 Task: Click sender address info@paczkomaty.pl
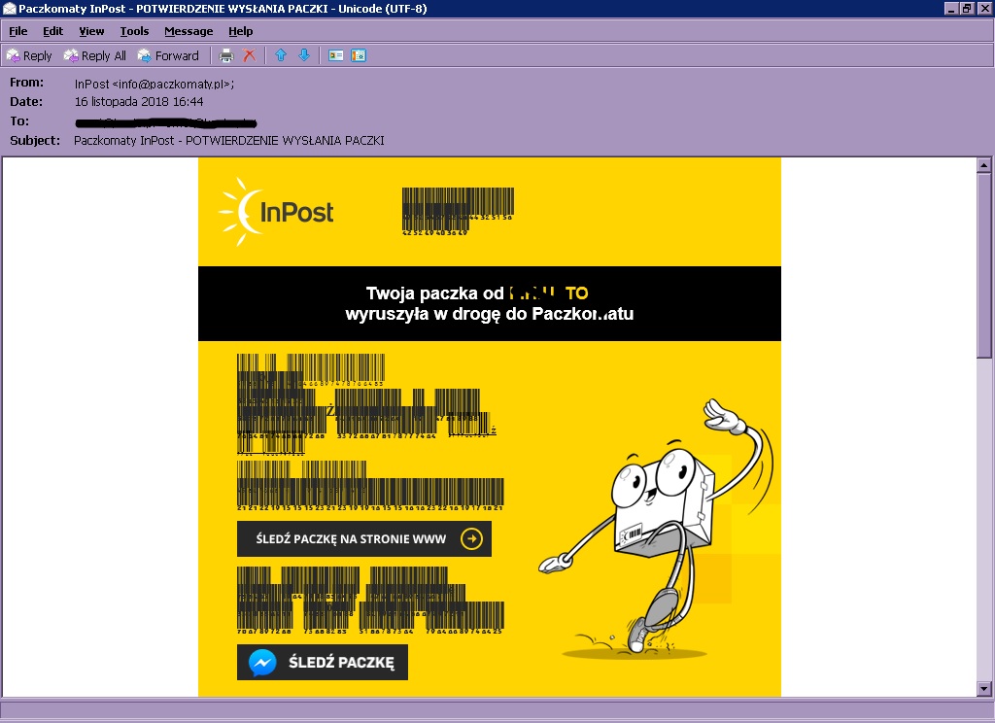click(x=172, y=84)
